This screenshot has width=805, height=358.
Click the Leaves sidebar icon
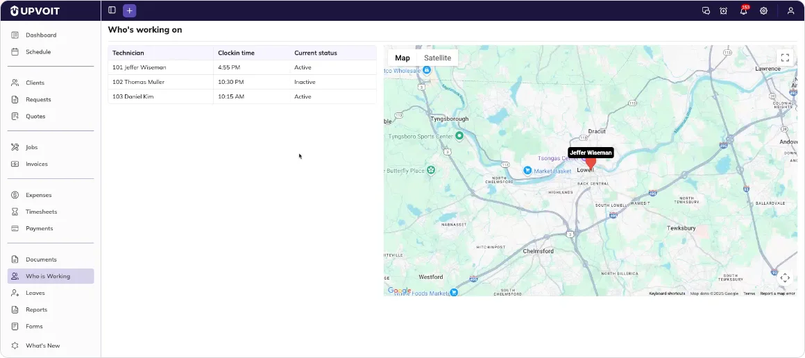point(15,293)
